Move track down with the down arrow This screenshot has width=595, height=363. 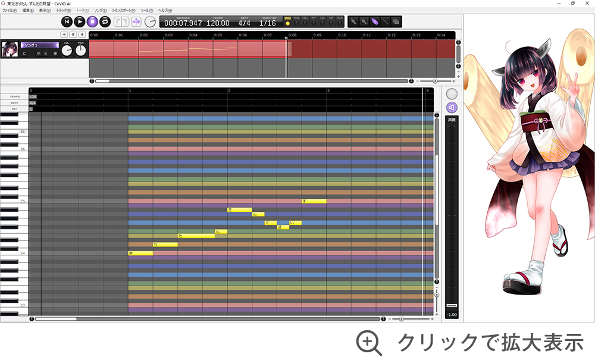(x=82, y=35)
